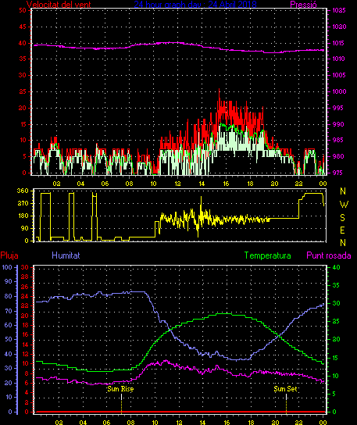The width and height of the screenshot is (357, 425).
Task: Click the '270' value on wind direction axis
Action: coord(22,203)
